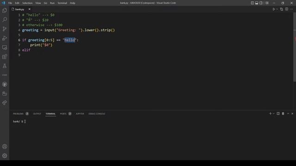The image size is (296, 166).
Task: Toggle bottom panel layout button
Action: tap(257, 3)
